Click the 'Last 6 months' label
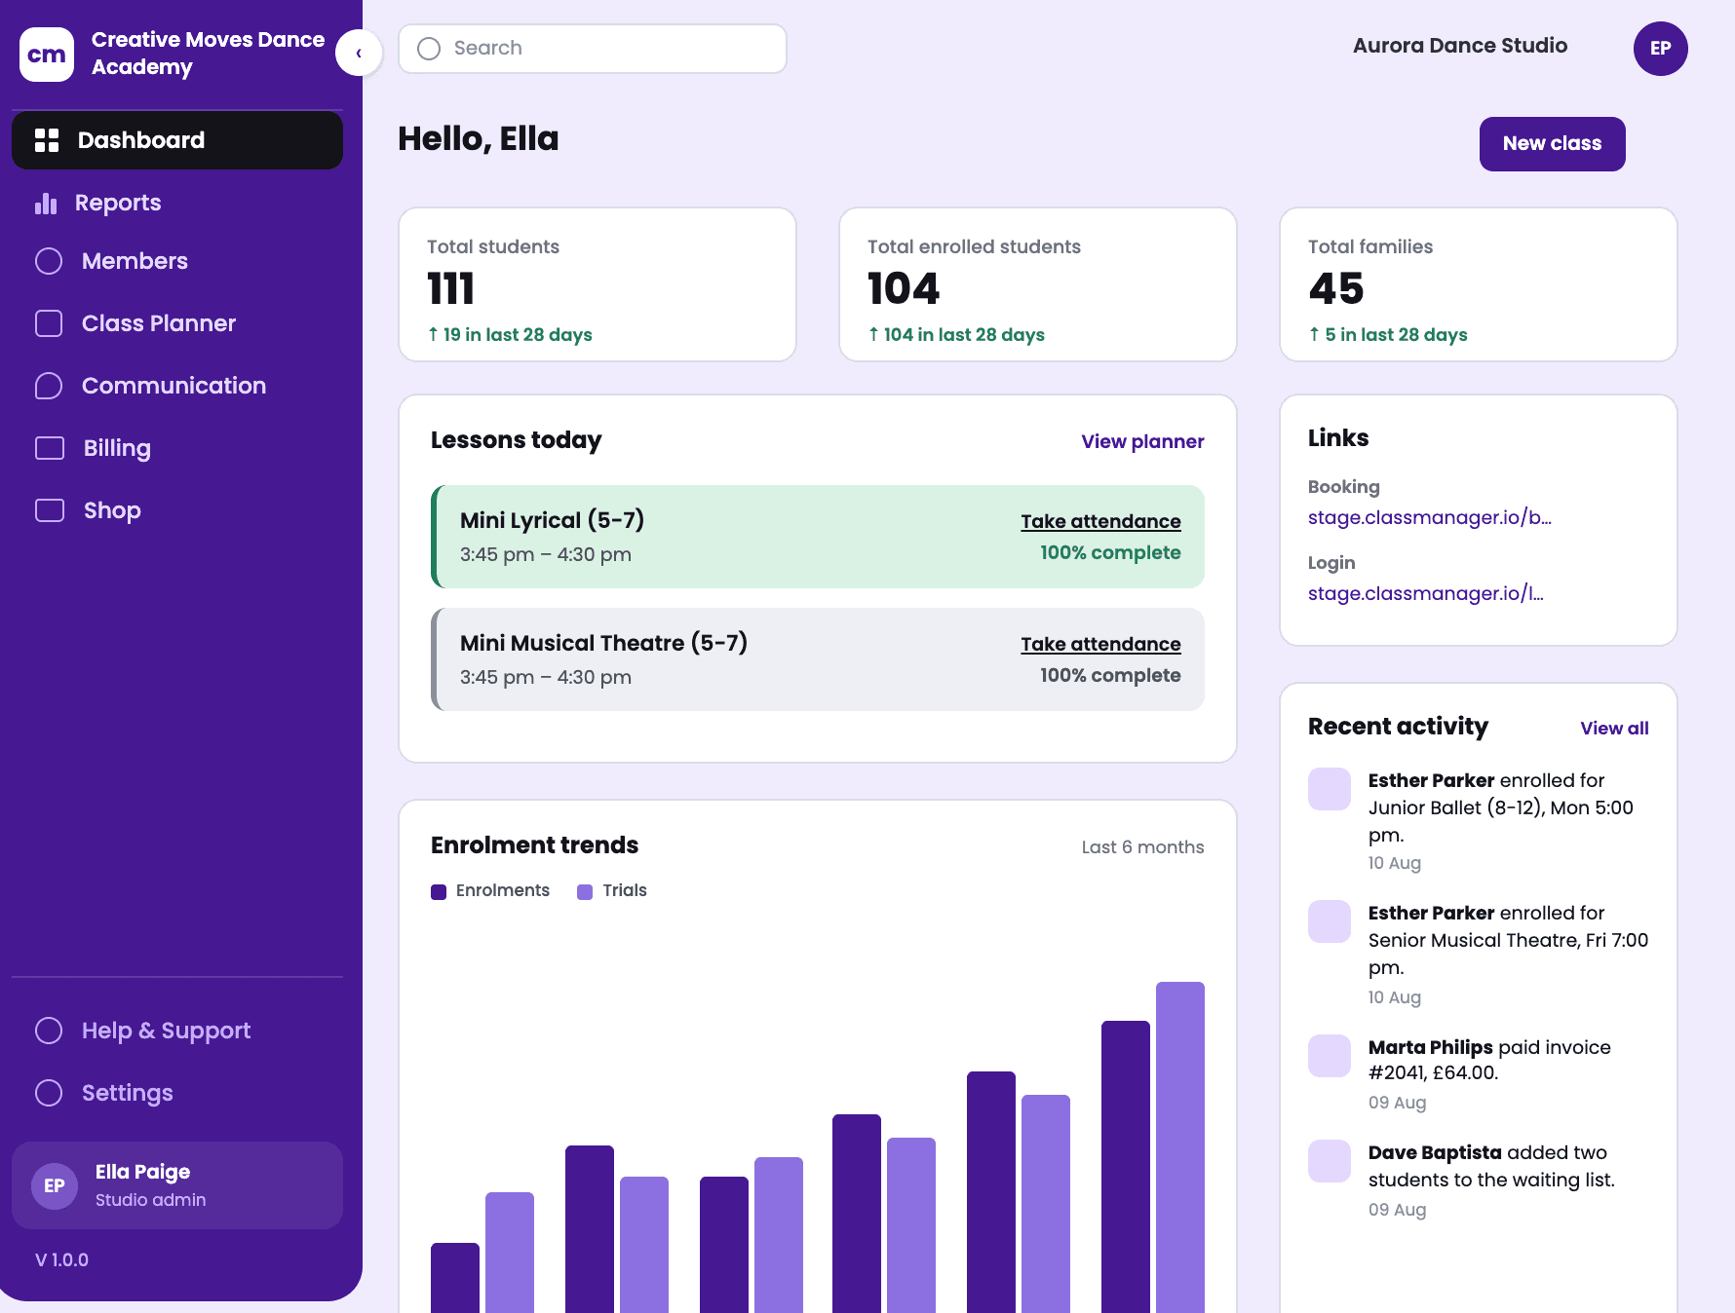Screen dimensions: 1735x1313 point(1142,847)
